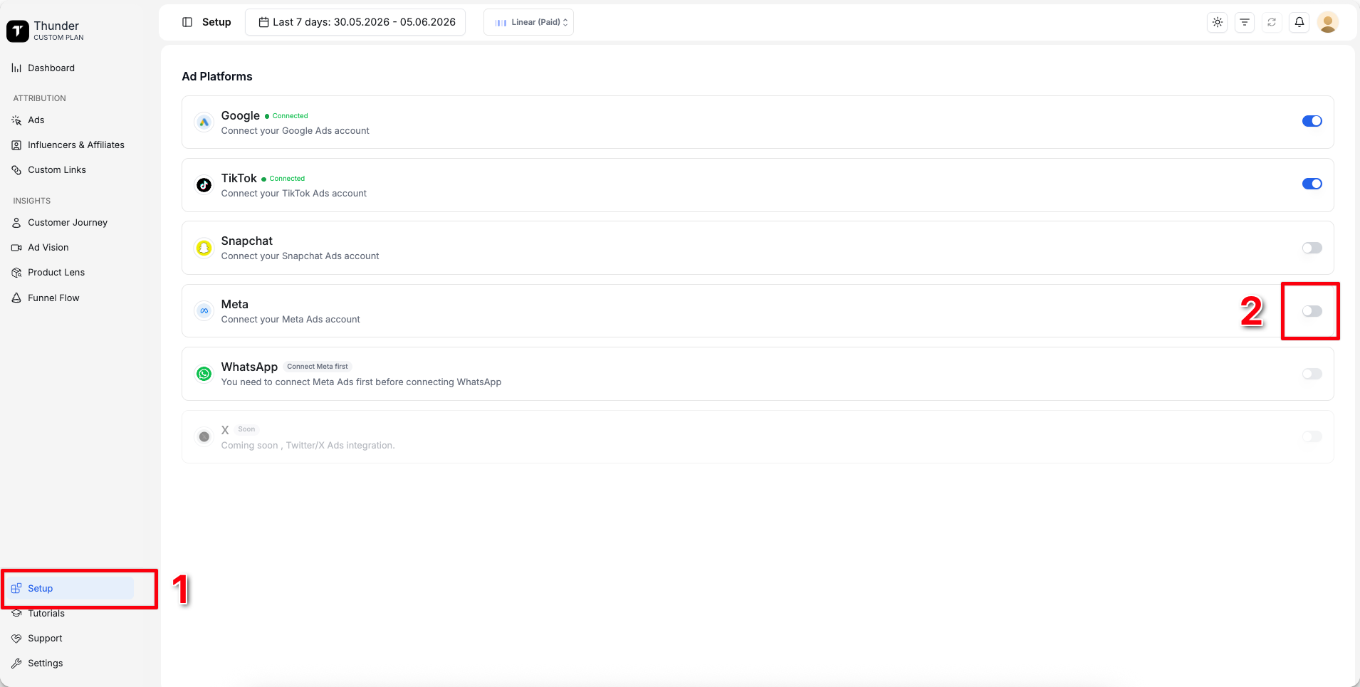Click the Setup header title
Viewport: 1360px width, 687px height.
tap(216, 22)
